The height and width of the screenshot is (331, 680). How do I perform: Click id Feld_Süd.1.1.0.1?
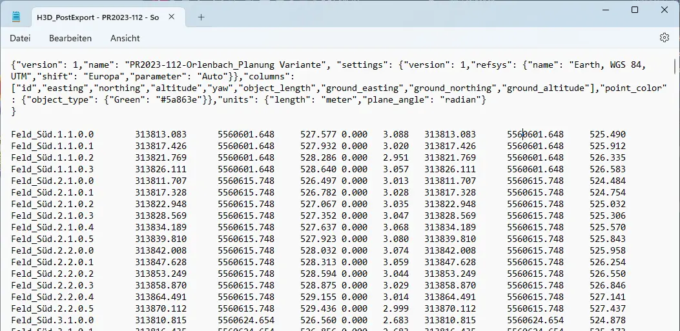[x=52, y=146]
